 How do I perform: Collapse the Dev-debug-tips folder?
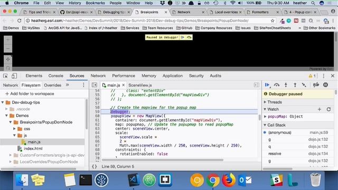pos(3,102)
